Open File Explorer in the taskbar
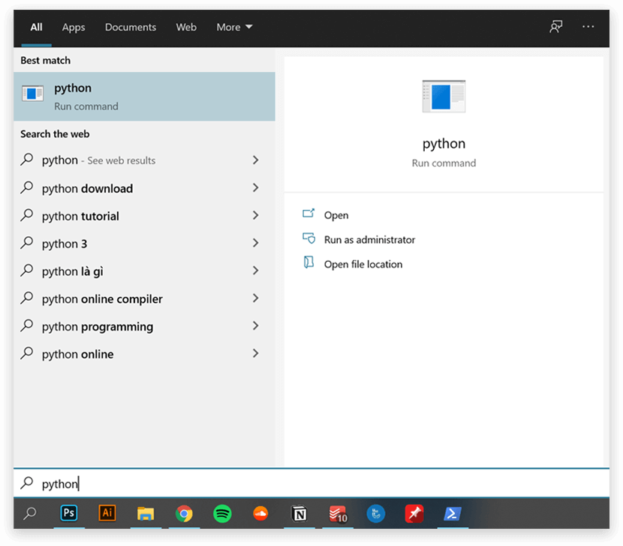623x546 pixels. [146, 514]
